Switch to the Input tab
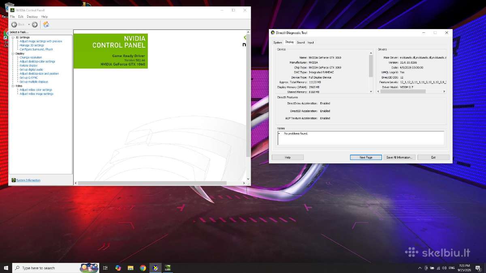The height and width of the screenshot is (273, 486). click(311, 42)
